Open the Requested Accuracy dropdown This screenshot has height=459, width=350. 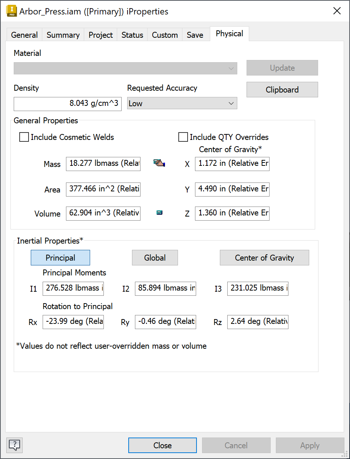[x=182, y=103]
